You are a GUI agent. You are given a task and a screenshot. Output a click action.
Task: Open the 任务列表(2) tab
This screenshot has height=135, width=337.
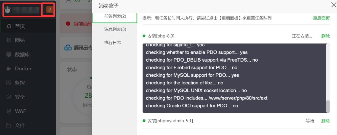(115, 16)
